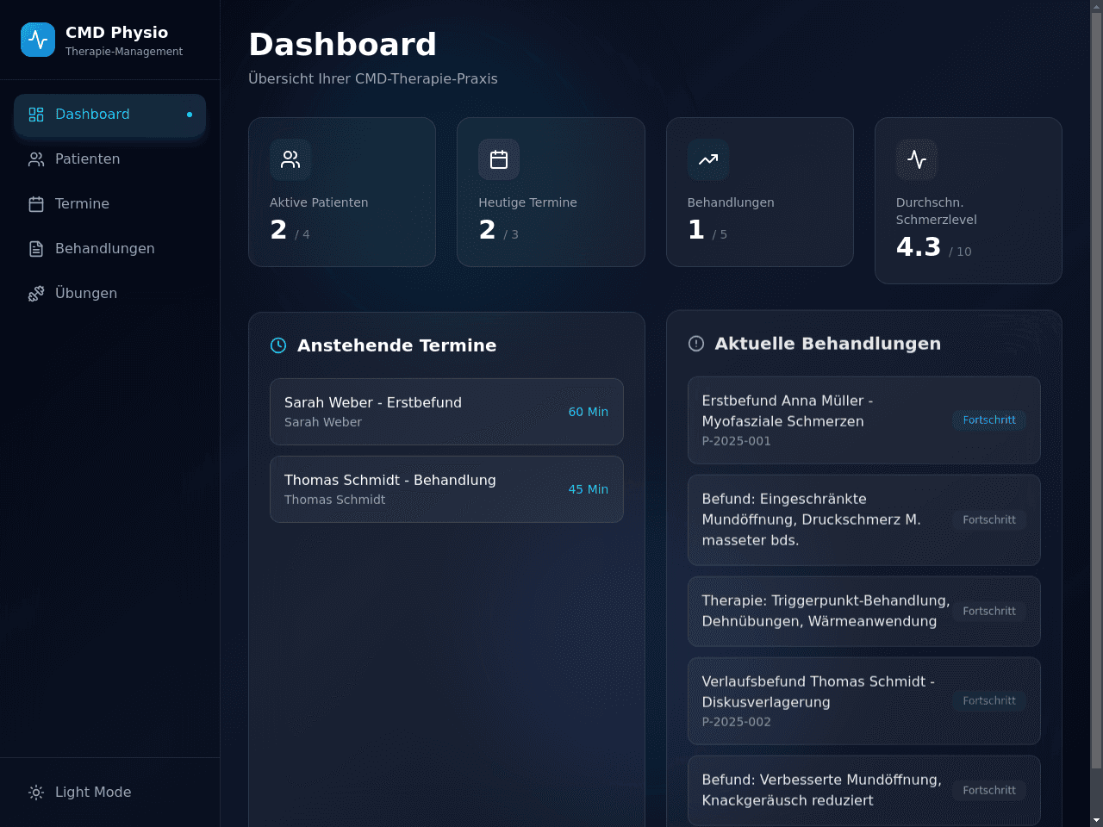The height and width of the screenshot is (827, 1103).
Task: Click the 60 Min duration label
Action: click(x=589, y=412)
